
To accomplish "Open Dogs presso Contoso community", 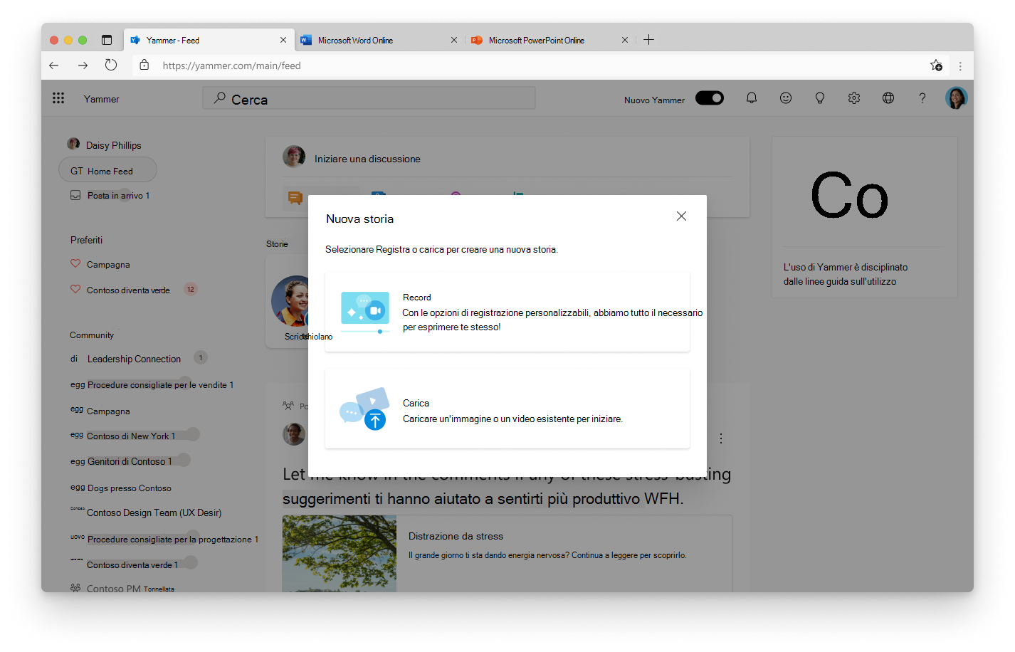I will point(129,488).
